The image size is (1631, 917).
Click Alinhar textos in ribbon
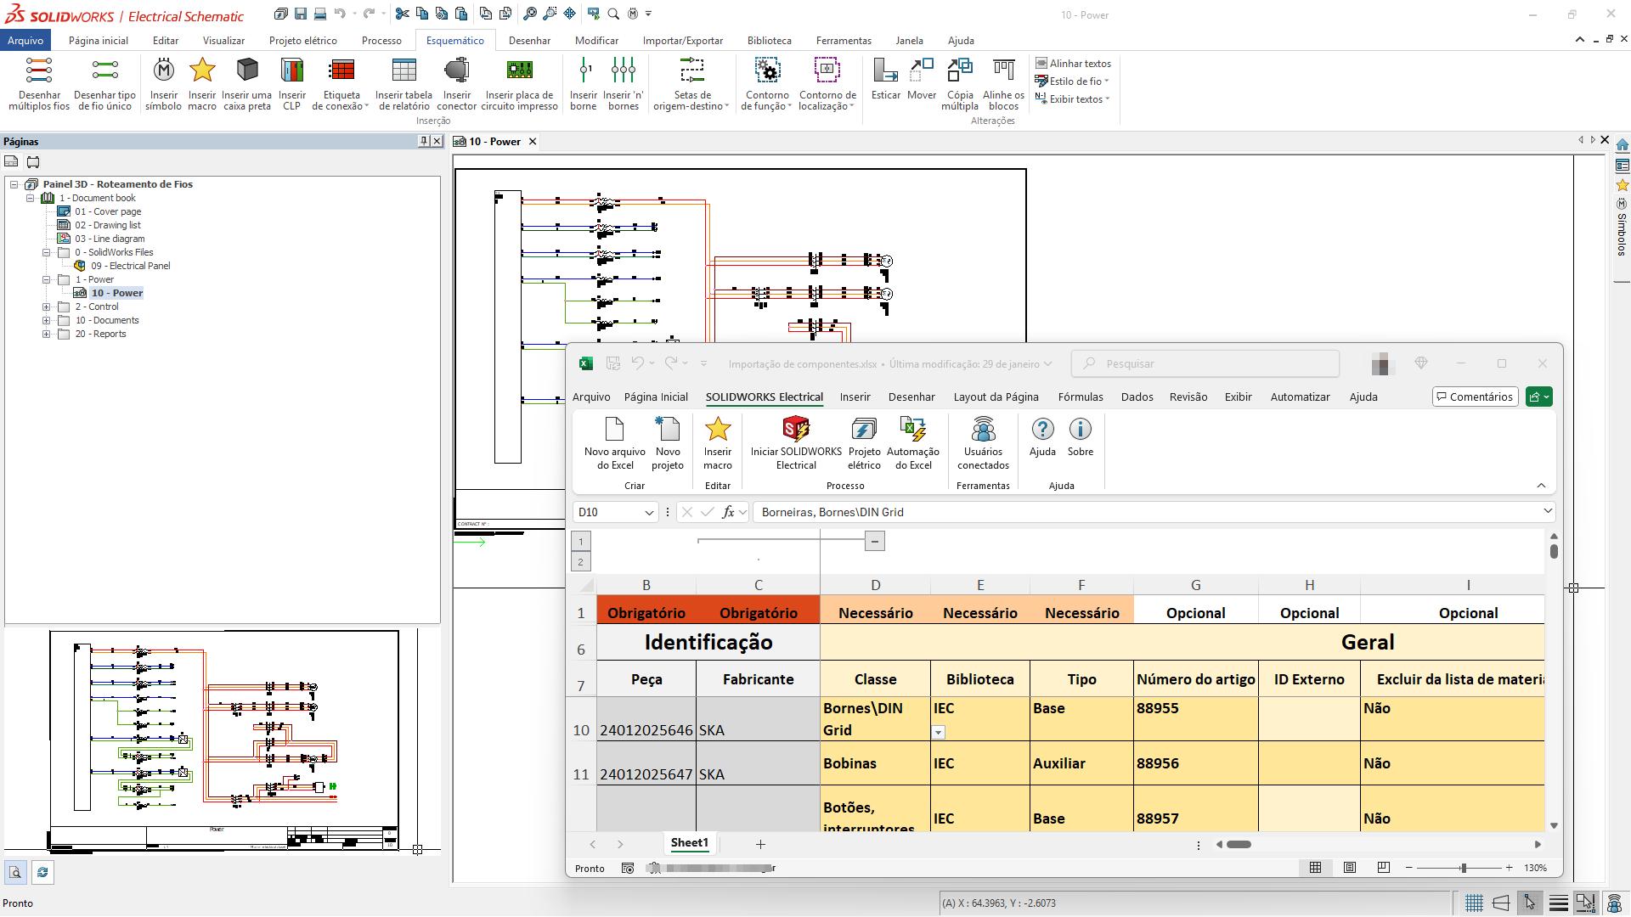(1073, 64)
